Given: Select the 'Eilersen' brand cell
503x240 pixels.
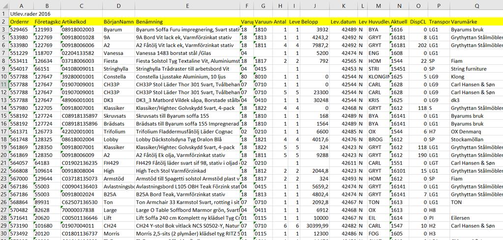Looking at the screenshot, I should point(476,218).
